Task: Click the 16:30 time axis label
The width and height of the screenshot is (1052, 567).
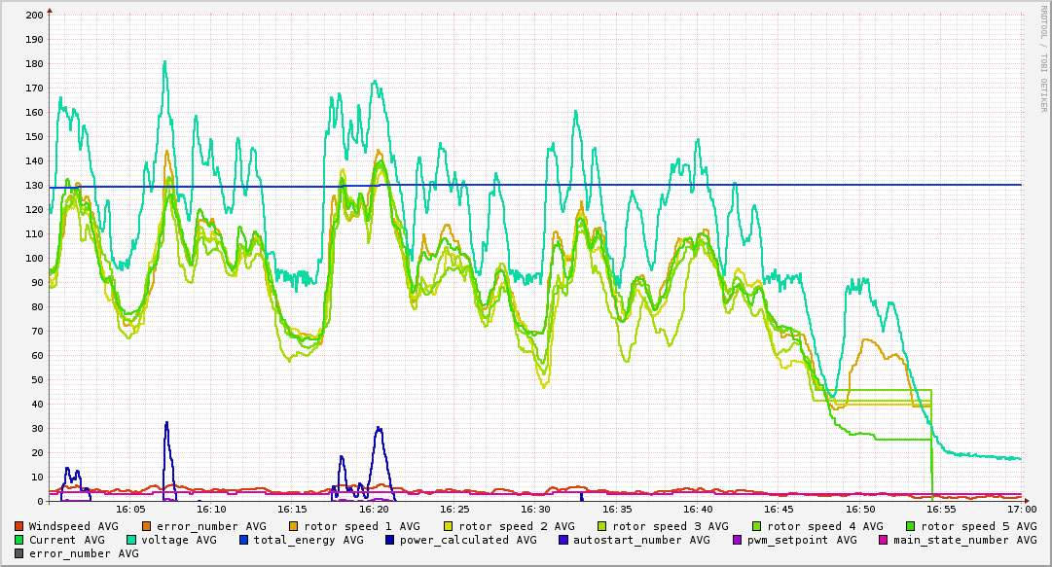Action: (535, 509)
